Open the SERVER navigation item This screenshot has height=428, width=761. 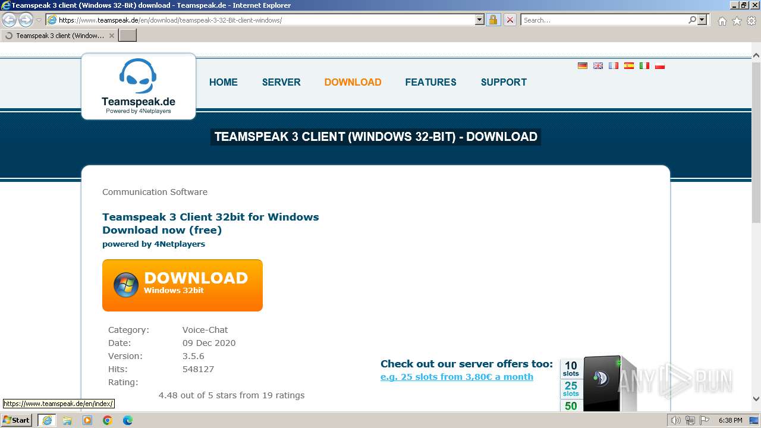coord(281,82)
